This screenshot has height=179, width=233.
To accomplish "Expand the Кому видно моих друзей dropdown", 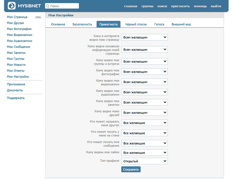I will click(144, 113).
